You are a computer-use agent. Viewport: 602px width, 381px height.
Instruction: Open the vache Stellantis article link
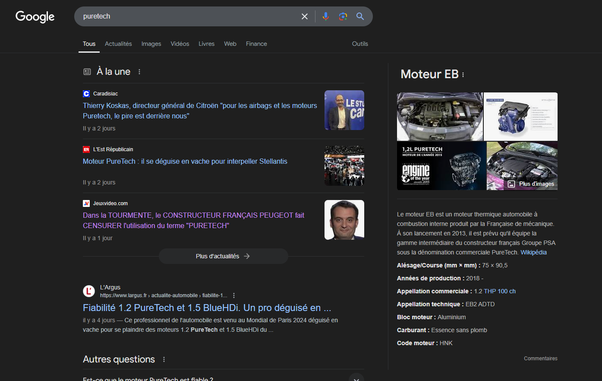coord(185,161)
